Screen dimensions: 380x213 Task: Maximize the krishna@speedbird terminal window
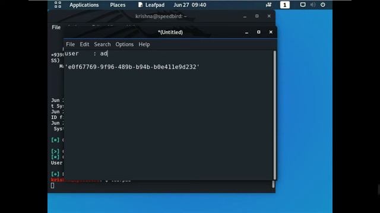coord(257,16)
